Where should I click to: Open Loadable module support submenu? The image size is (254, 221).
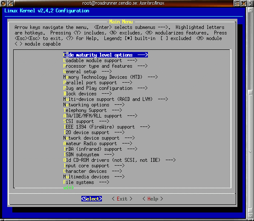[x=100, y=60]
